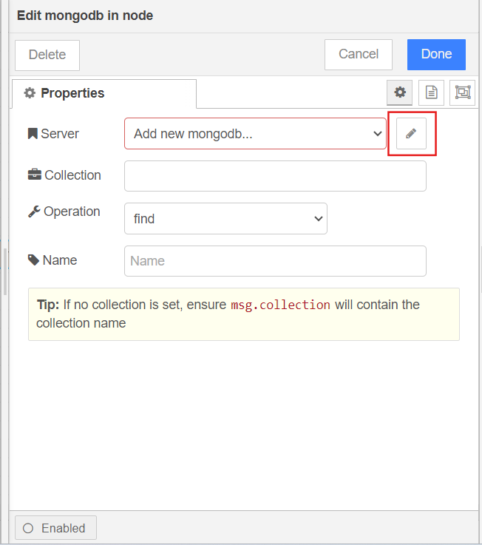Viewport: 482px width, 545px height.
Task: Expand the Operation find dropdown
Action: [x=225, y=219]
